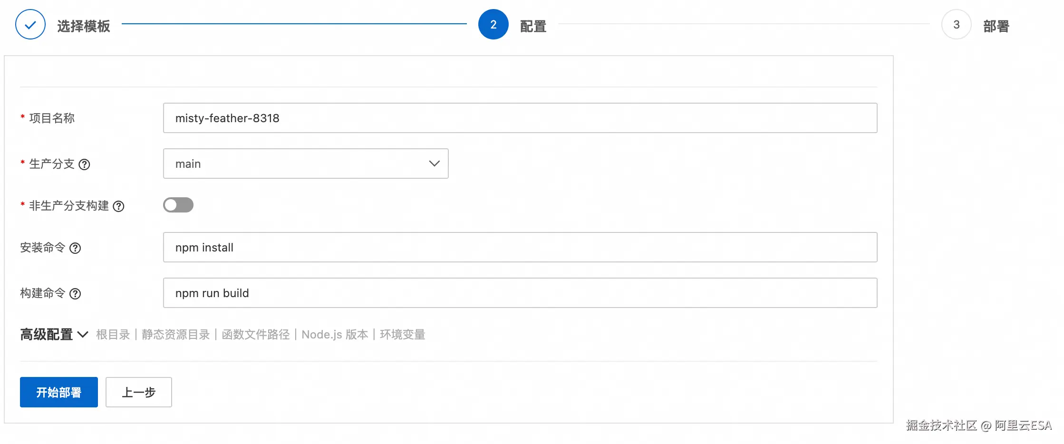Enable the 非生产分支构建 switch

(x=178, y=205)
